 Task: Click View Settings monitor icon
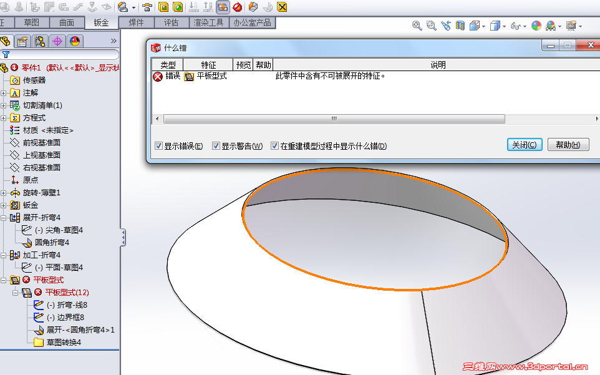571,26
